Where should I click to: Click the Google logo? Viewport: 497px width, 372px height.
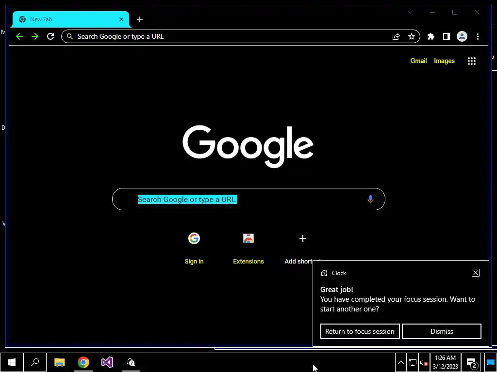pyautogui.click(x=248, y=146)
